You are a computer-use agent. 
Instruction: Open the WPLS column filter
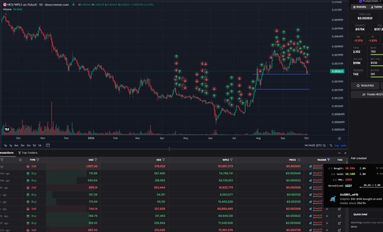[231, 160]
